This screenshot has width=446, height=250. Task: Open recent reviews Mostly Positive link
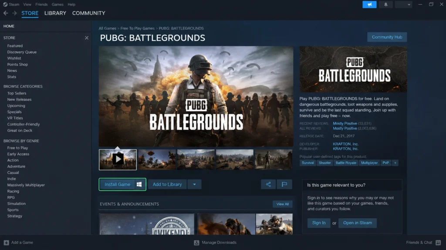pos(345,124)
